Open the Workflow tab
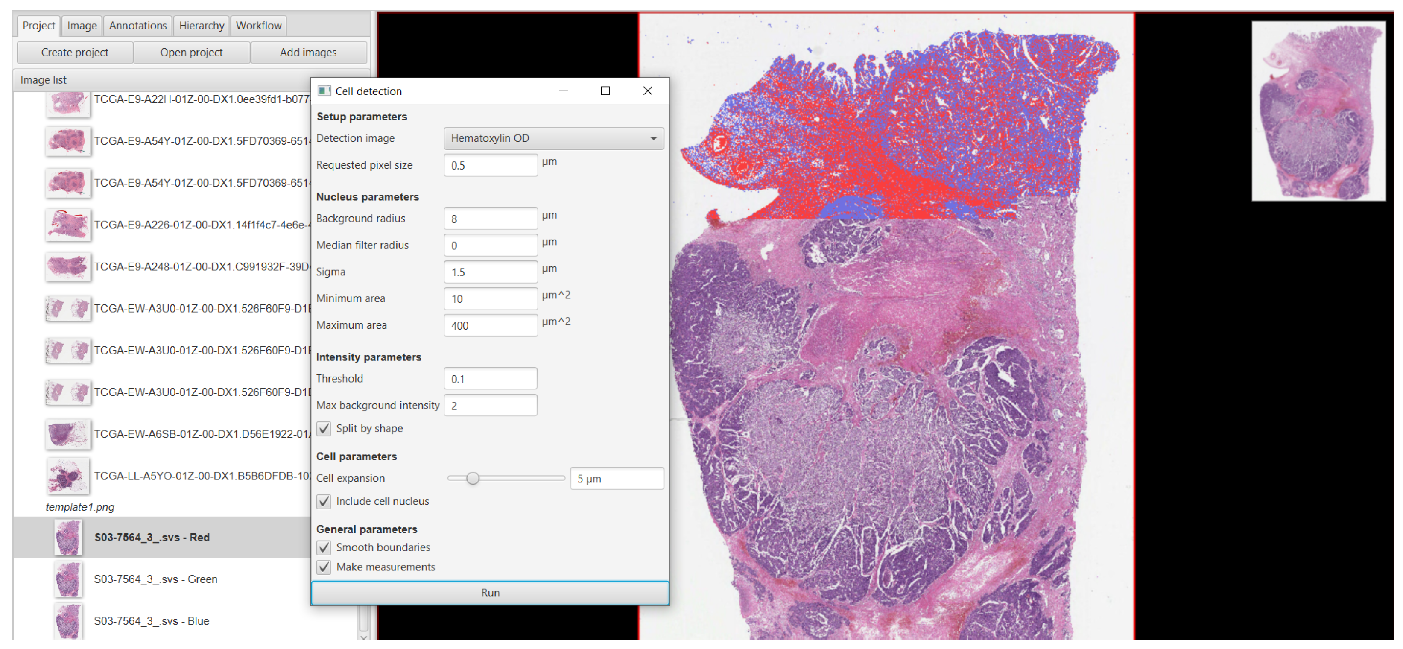This screenshot has width=1403, height=649. [258, 26]
